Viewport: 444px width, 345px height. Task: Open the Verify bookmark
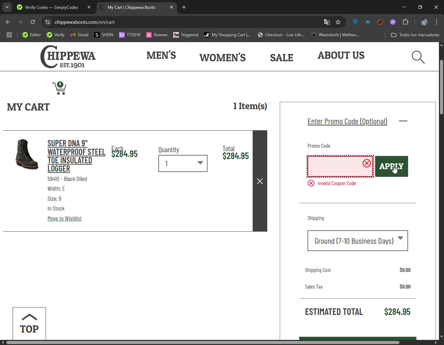pyautogui.click(x=56, y=35)
